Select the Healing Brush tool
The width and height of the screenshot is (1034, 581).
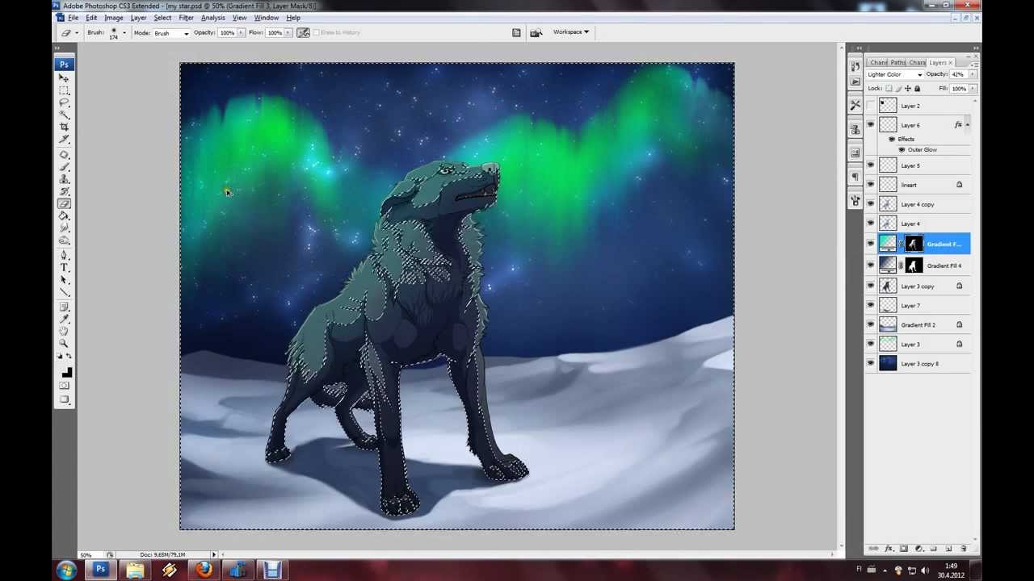(64, 153)
